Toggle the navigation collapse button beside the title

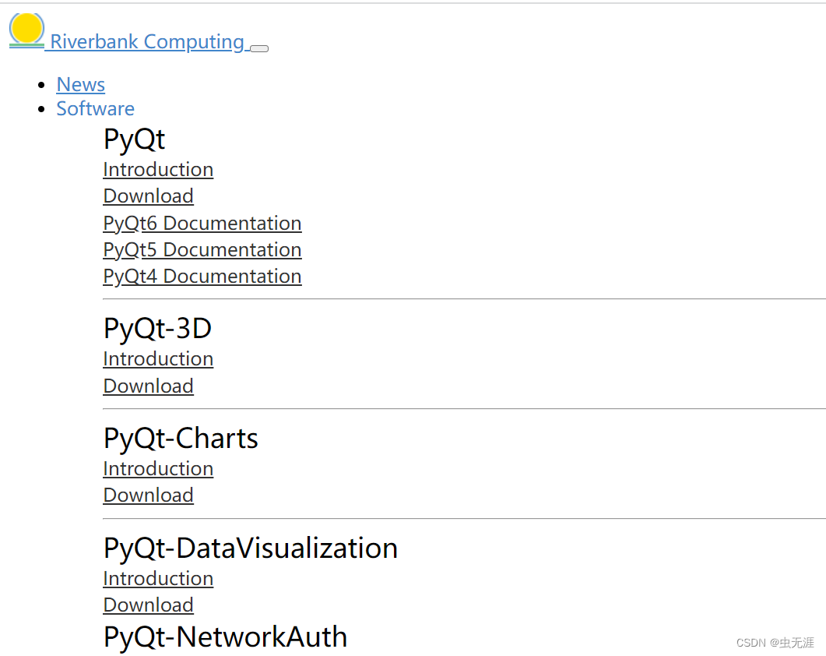pyautogui.click(x=258, y=48)
